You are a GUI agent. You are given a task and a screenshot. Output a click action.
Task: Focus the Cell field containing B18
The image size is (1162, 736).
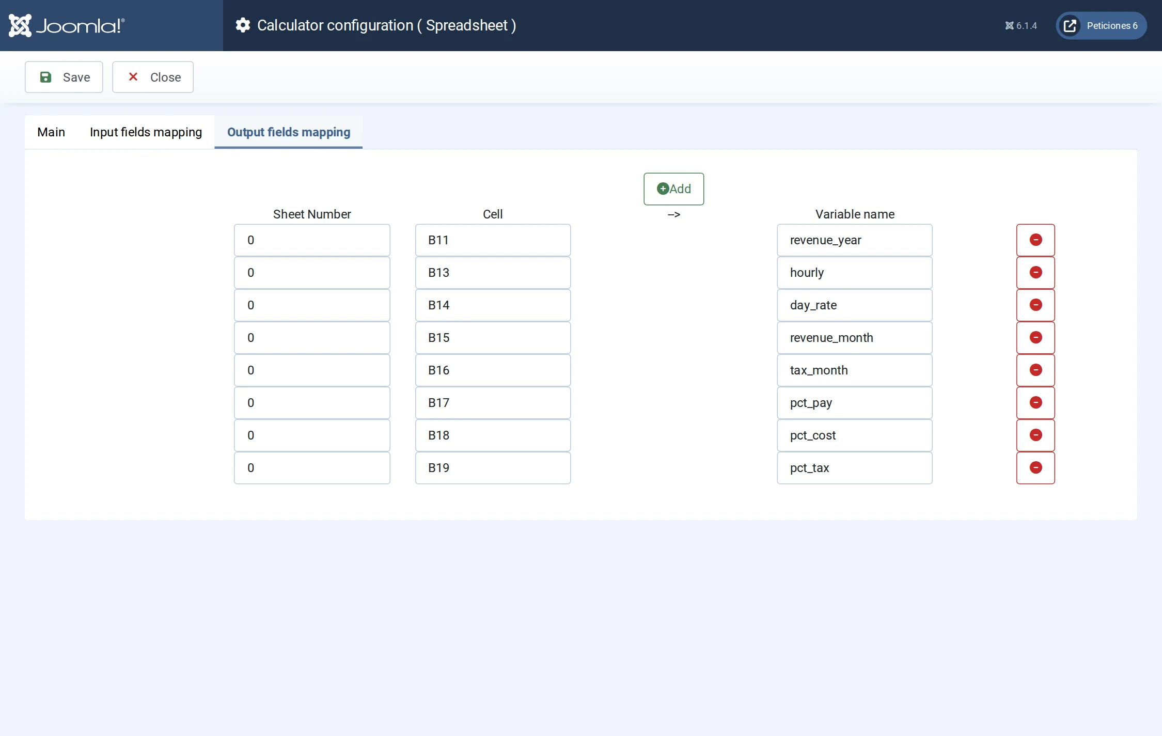pyautogui.click(x=493, y=435)
